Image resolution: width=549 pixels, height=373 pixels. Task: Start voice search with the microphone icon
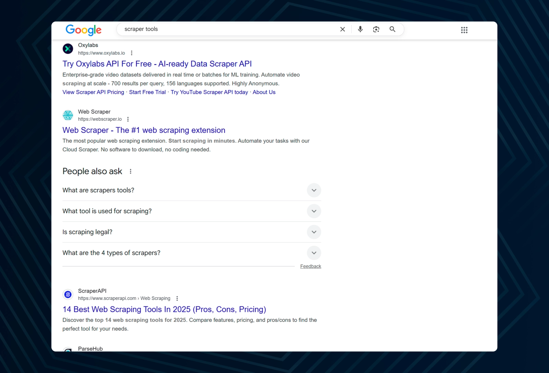tap(360, 29)
